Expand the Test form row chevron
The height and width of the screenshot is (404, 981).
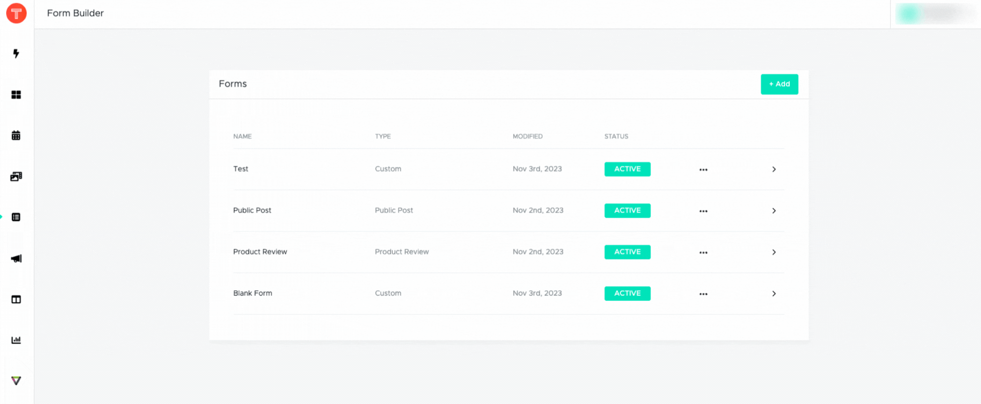pyautogui.click(x=774, y=169)
